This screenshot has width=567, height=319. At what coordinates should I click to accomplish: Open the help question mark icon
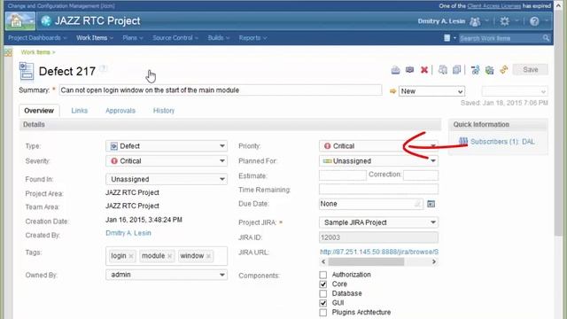click(x=534, y=21)
